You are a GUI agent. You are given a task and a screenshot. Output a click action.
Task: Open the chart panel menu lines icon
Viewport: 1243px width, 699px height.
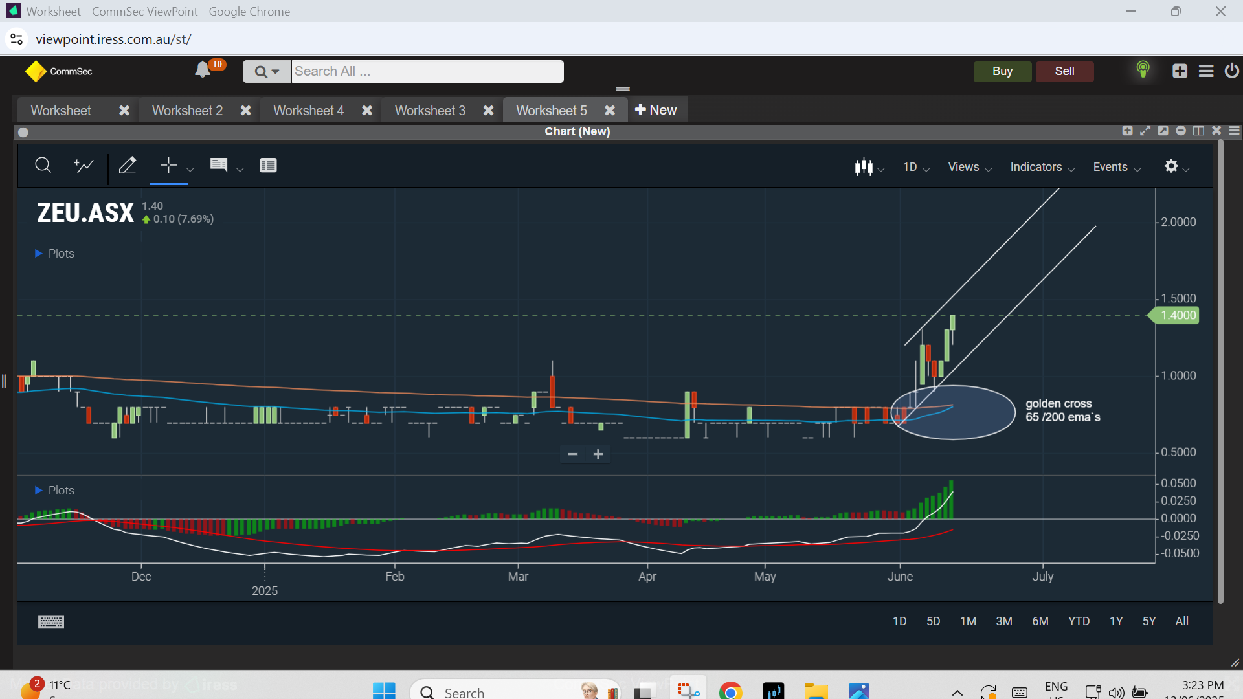(1235, 131)
